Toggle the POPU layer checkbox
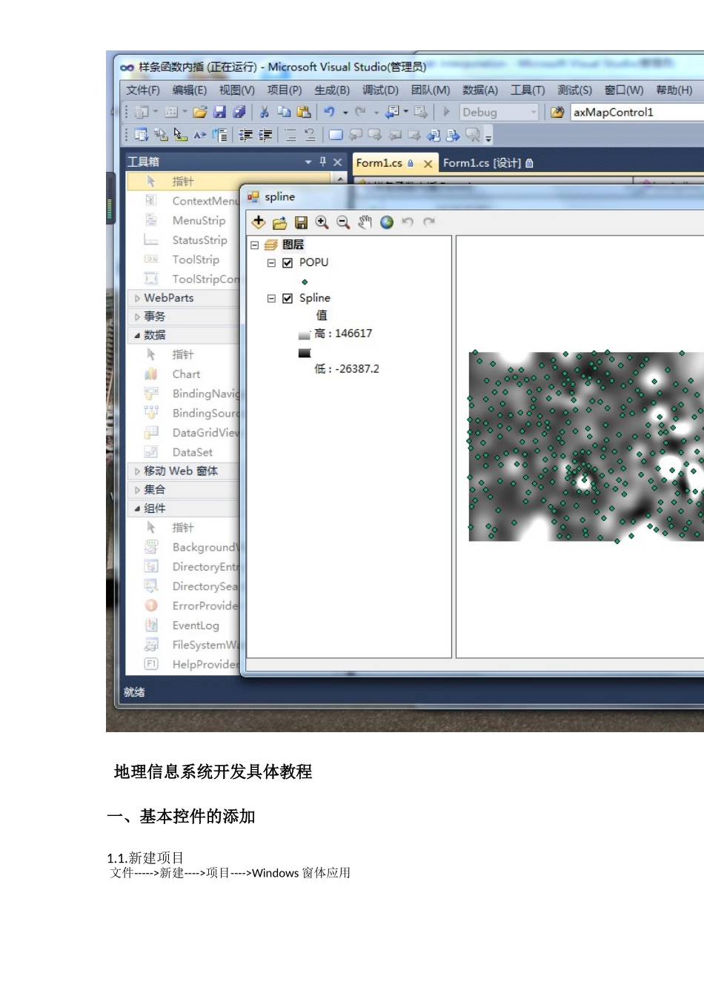 pyautogui.click(x=288, y=262)
